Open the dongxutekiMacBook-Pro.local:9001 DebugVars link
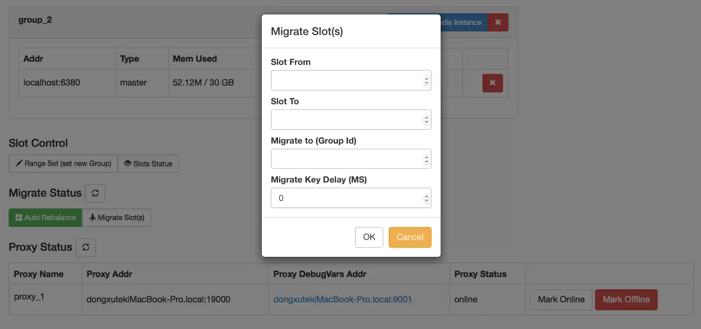The height and width of the screenshot is (329, 701). 342,299
